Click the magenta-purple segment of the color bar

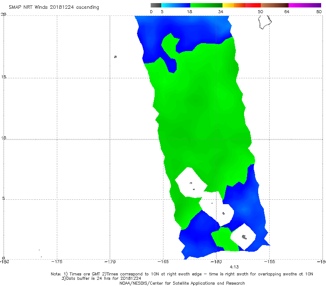(305, 5)
